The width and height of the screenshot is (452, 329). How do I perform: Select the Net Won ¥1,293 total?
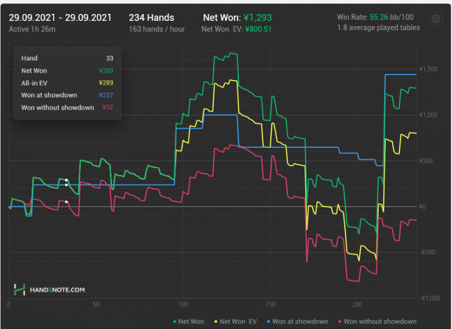pos(237,17)
